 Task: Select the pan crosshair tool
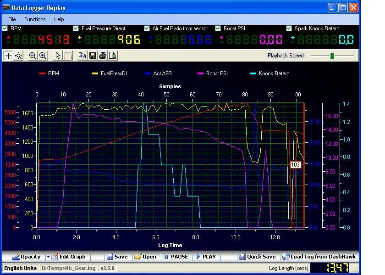point(8,56)
